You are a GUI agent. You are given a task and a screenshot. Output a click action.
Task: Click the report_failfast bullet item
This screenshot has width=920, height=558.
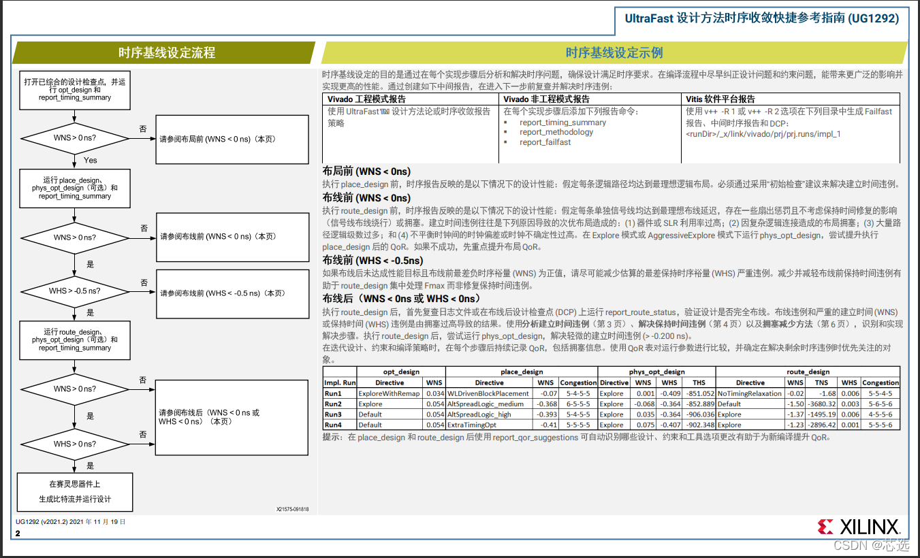point(545,142)
